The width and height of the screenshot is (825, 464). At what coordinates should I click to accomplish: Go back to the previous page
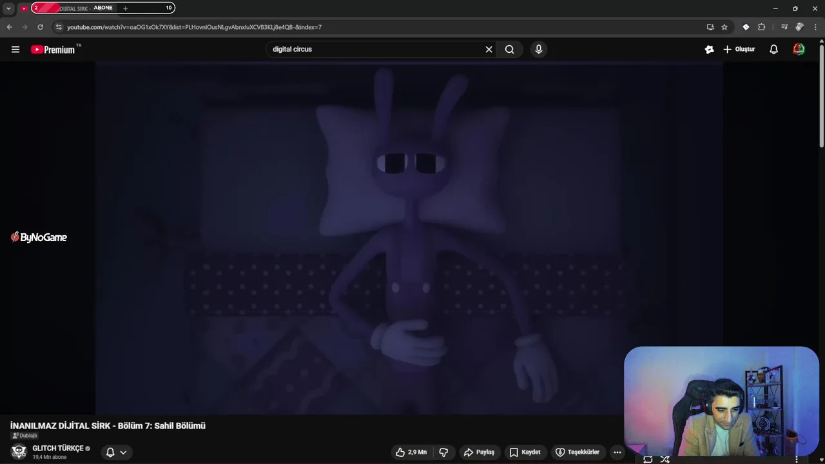tap(9, 27)
